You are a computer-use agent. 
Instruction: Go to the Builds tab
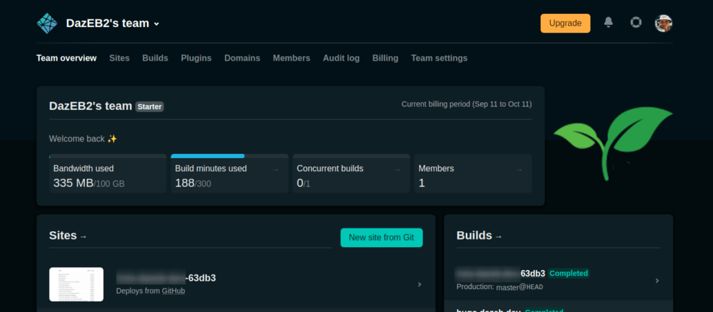(x=155, y=58)
